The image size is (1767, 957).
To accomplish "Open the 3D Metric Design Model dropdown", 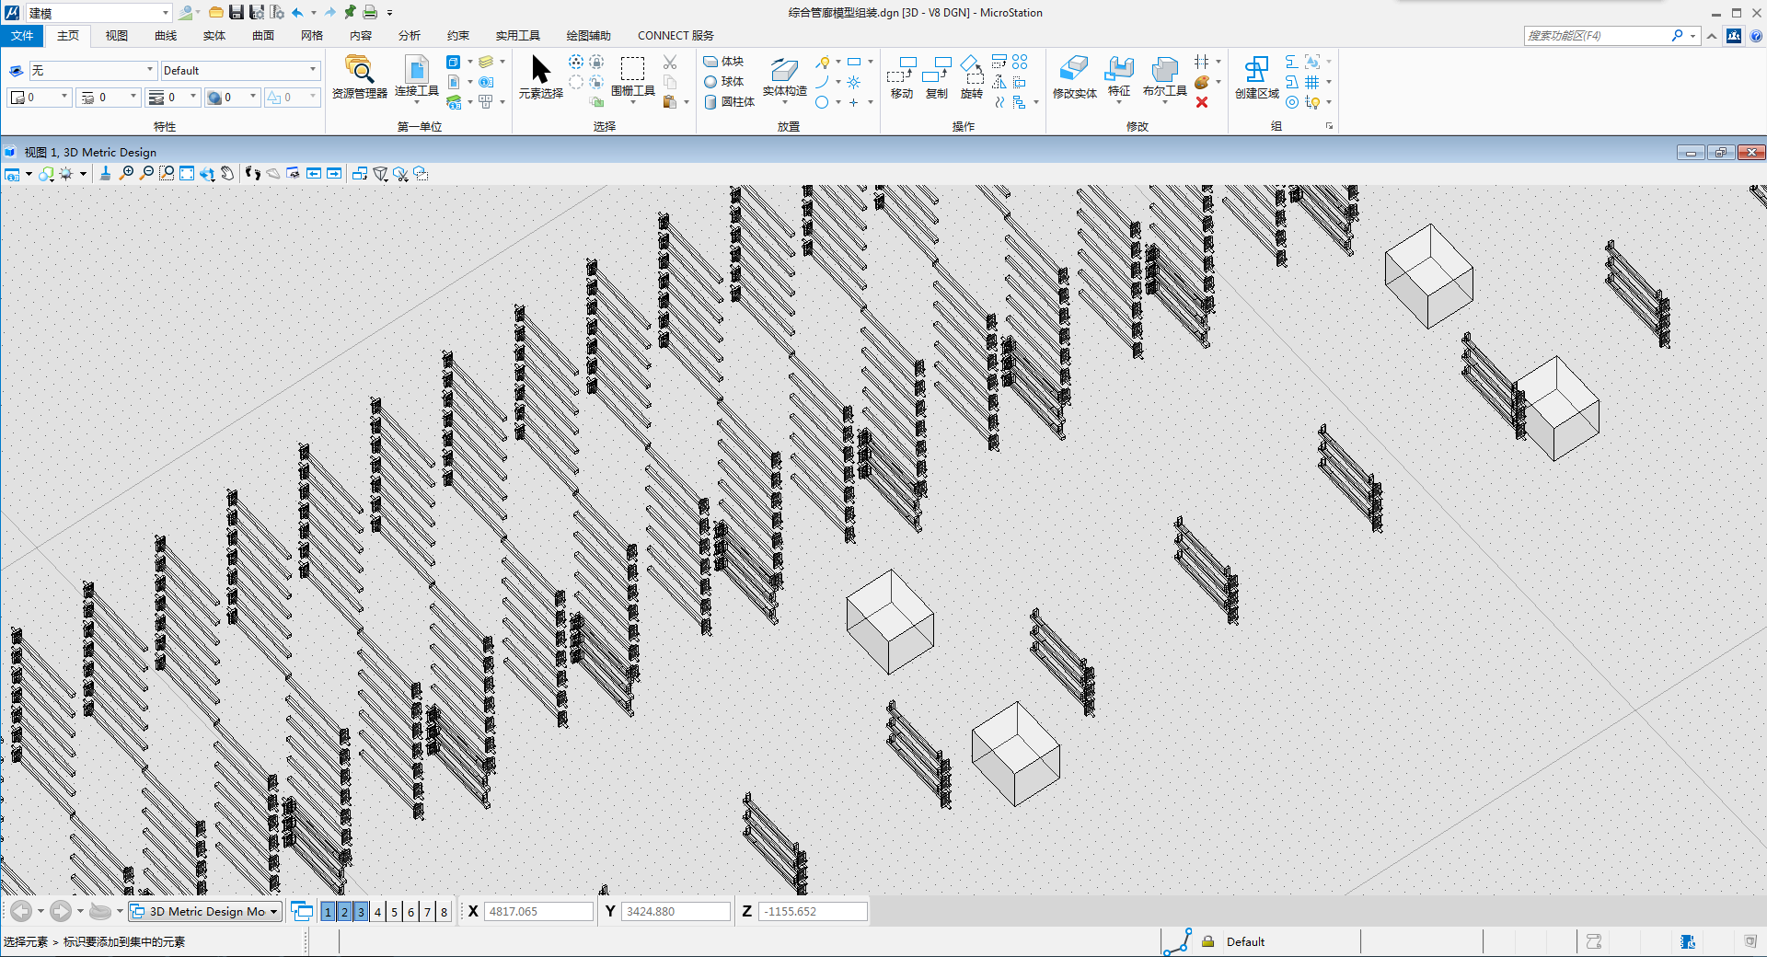I will [204, 911].
